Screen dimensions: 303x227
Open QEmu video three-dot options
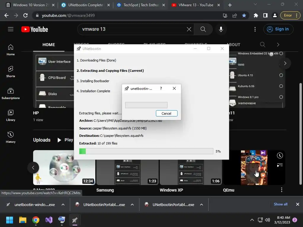(282, 190)
